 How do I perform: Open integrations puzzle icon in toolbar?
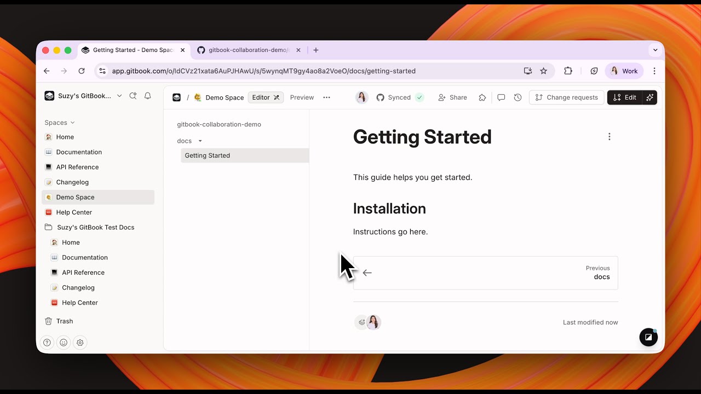tap(482, 97)
